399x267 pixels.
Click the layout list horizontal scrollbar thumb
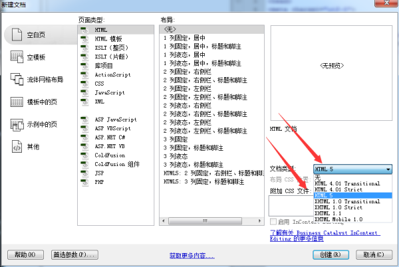tap(205, 221)
